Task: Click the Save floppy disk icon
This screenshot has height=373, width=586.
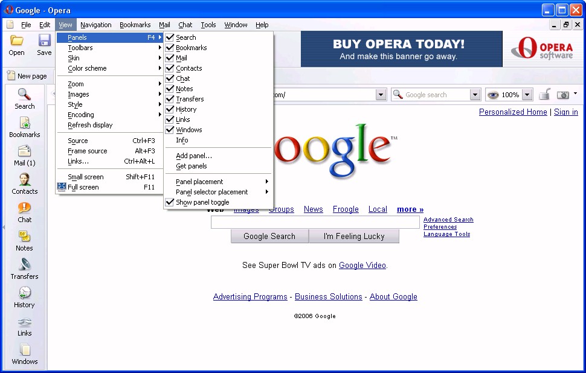Action: point(45,40)
